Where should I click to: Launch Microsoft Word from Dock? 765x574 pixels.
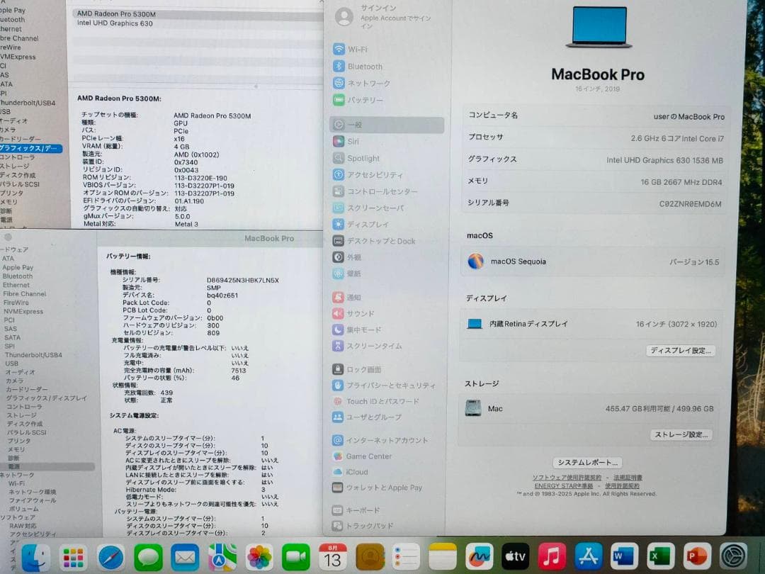(x=625, y=557)
